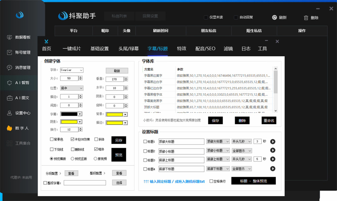Image resolution: width=337 pixels, height=201 pixels.
Task: Open the 背景 yellow color swatch
Action: click(117, 114)
